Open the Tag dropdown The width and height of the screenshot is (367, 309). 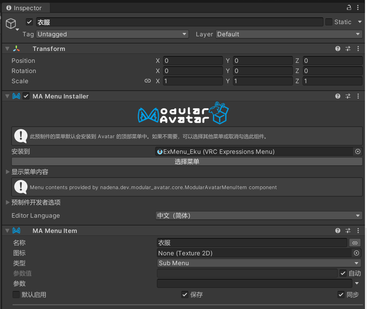pos(112,34)
